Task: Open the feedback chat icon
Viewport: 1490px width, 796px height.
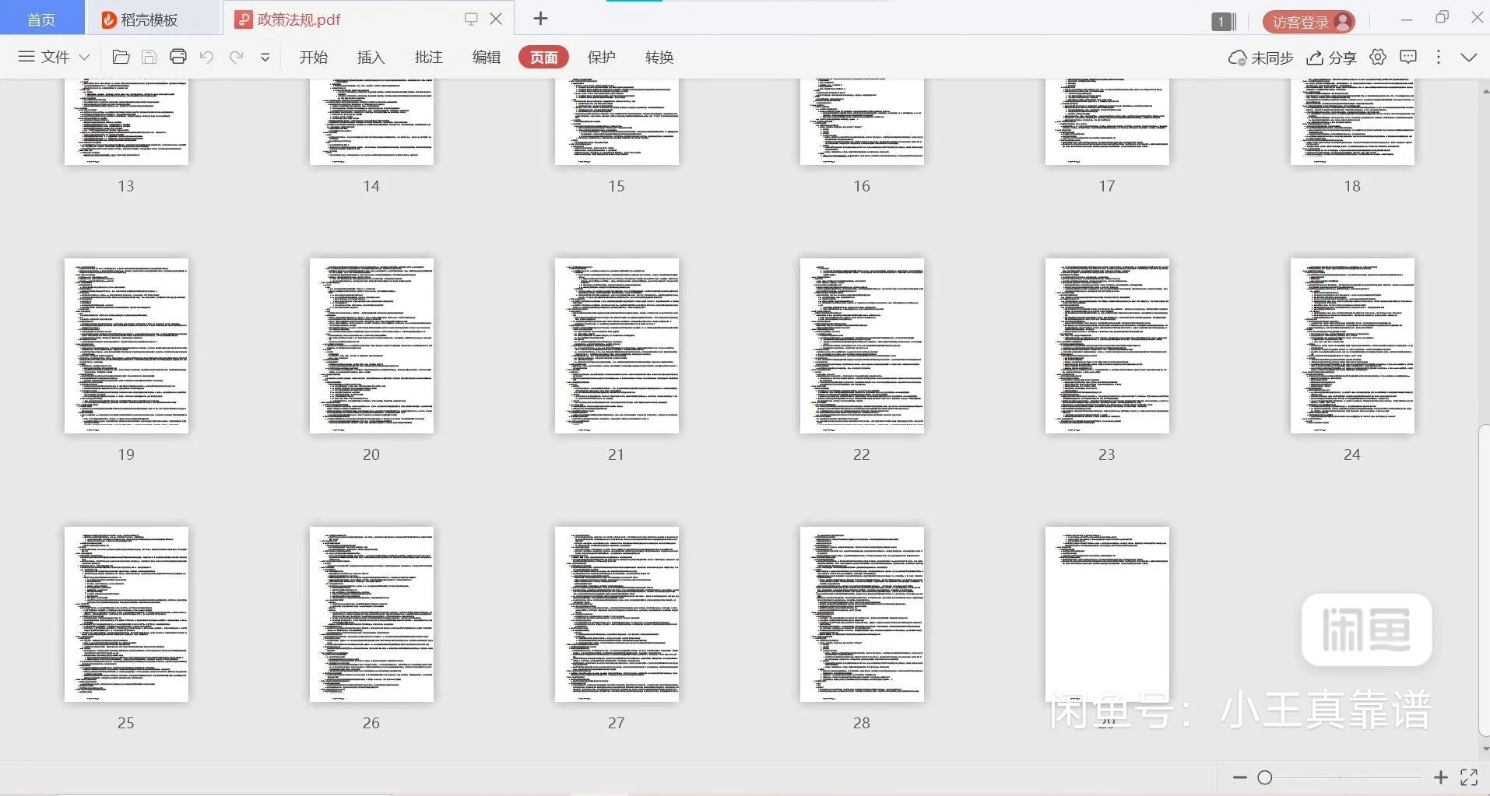Action: click(1408, 57)
